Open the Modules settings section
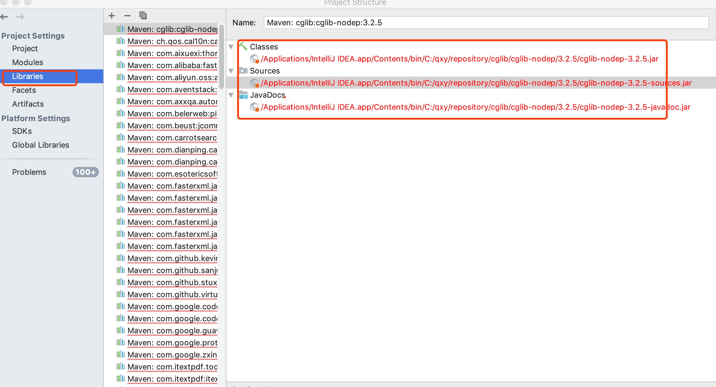 click(x=27, y=62)
